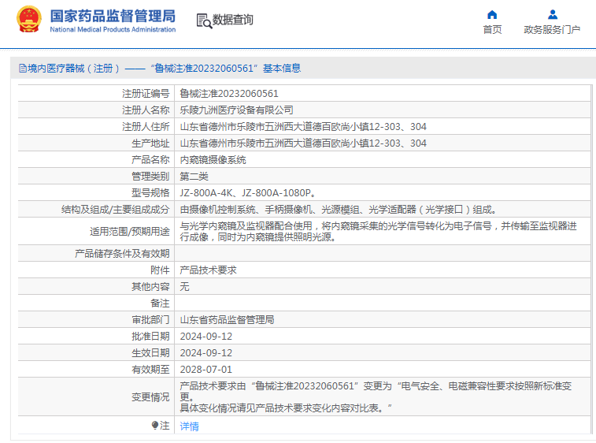
Task: Click 其他内容 value 无
Action: [x=184, y=287]
